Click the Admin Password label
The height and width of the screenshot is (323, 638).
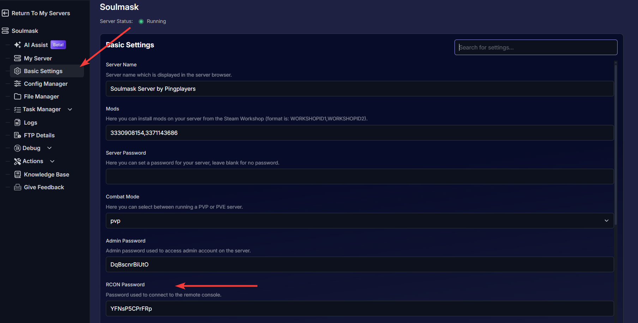point(126,241)
